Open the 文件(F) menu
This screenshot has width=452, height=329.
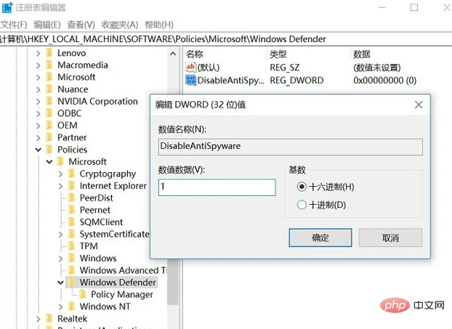pos(14,25)
